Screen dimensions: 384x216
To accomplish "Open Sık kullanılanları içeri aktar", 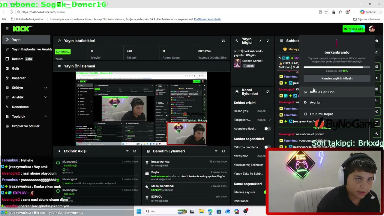I will (x=27, y=19).
